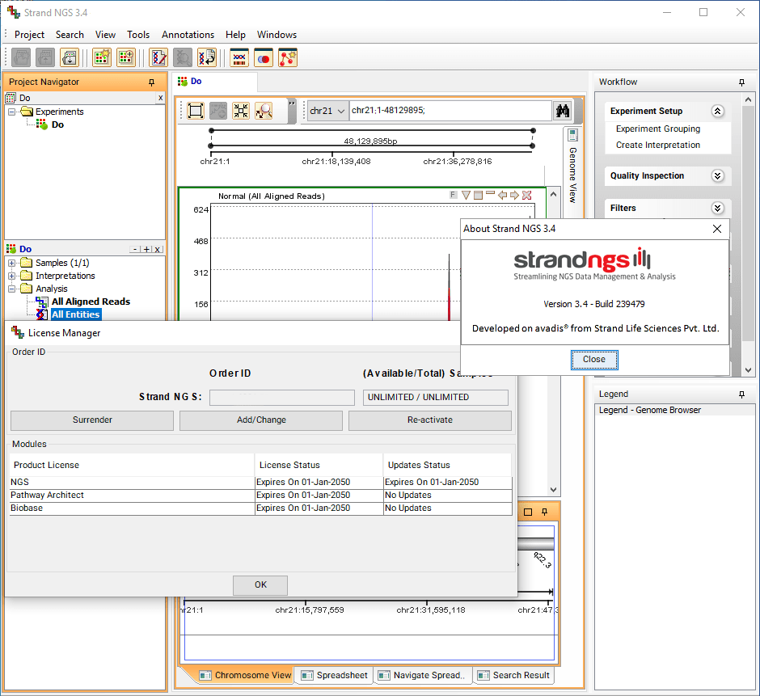Click the Genome View side tab icon
760x696 pixels.
(x=572, y=135)
